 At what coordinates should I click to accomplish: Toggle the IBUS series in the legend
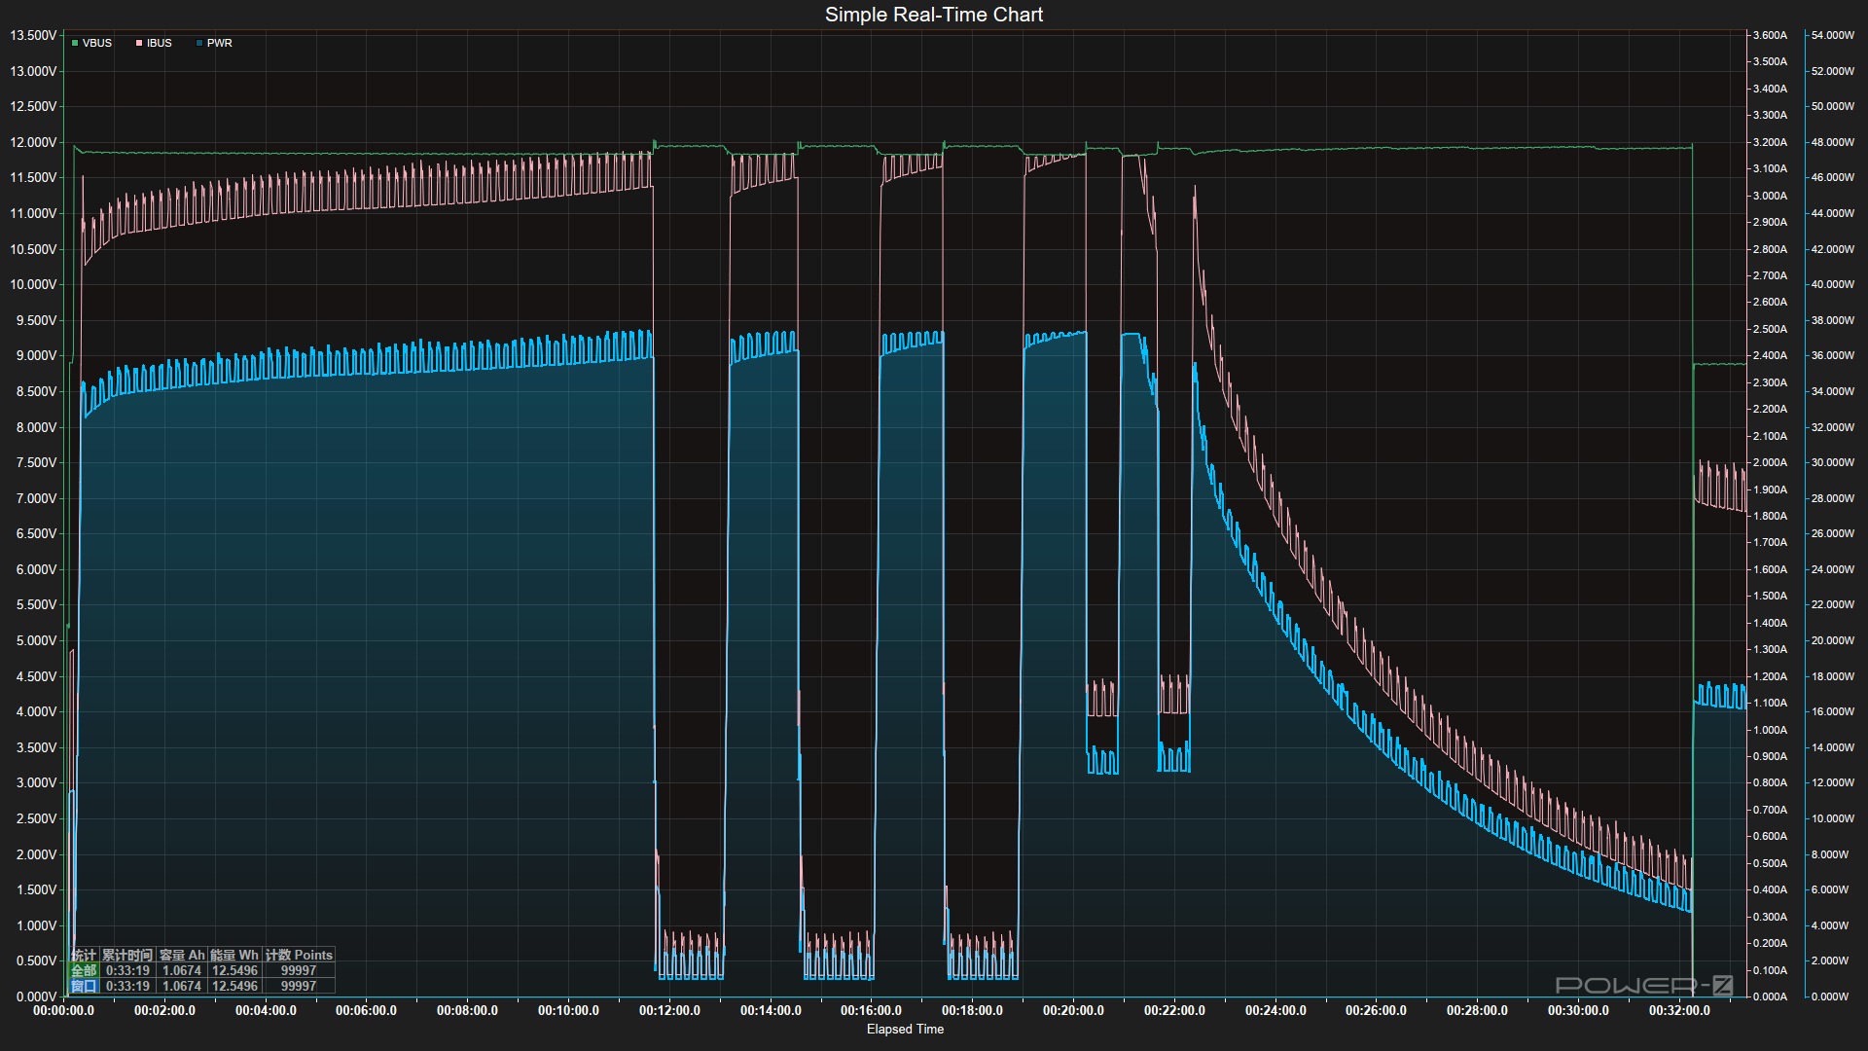(154, 43)
